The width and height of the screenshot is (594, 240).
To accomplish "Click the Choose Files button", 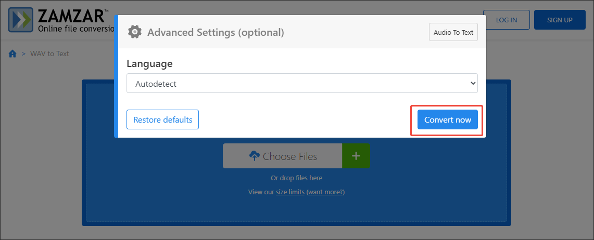I will 283,156.
